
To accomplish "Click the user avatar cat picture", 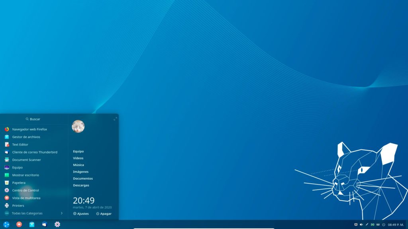I will coord(78,126).
